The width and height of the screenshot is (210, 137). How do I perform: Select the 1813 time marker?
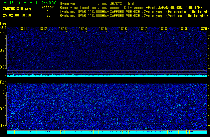63,29
